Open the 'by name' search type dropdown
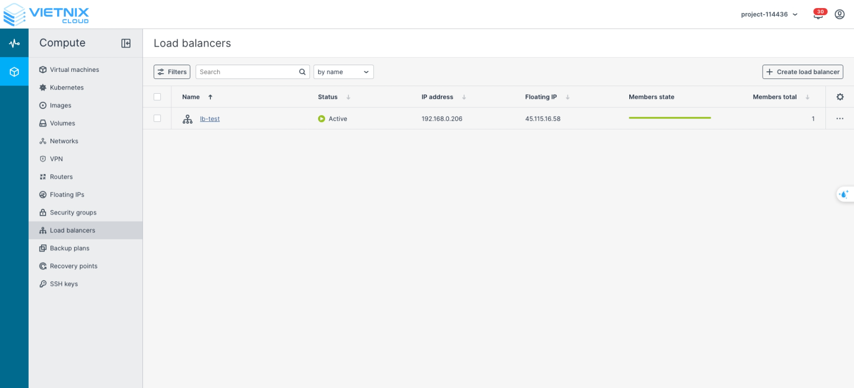The height and width of the screenshot is (388, 854). tap(343, 72)
